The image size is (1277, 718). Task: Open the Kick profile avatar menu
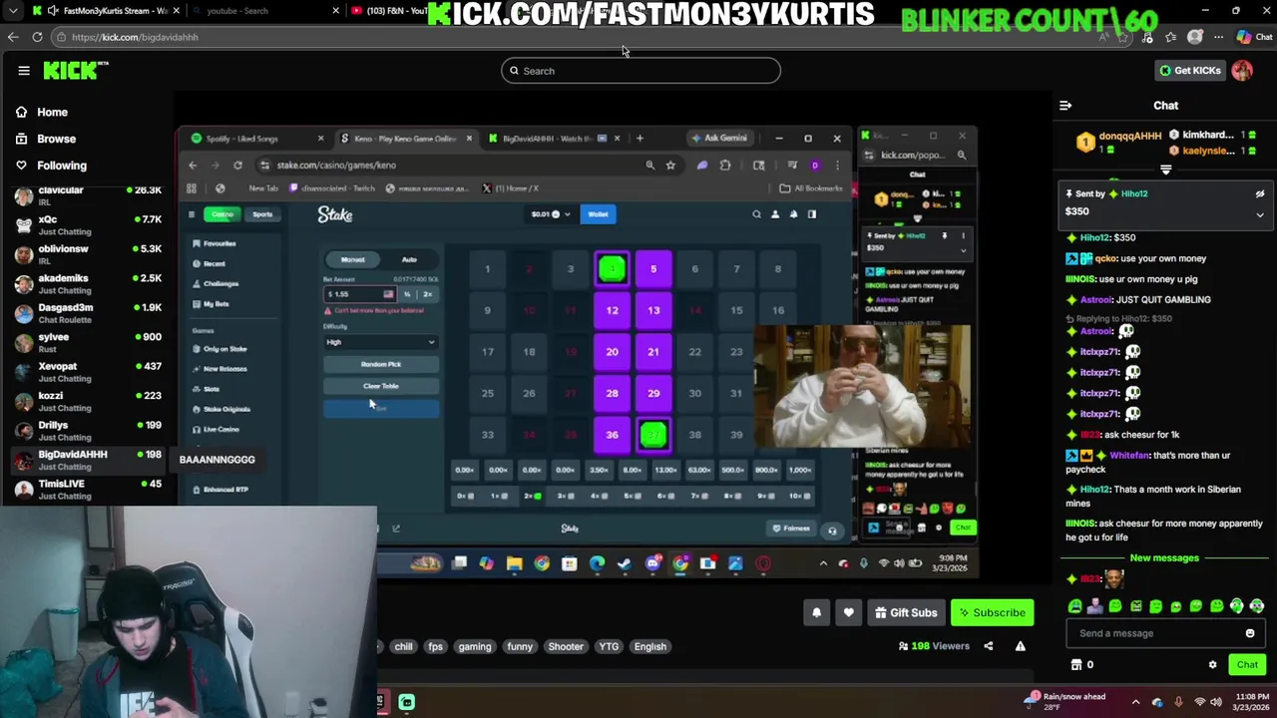tap(1242, 71)
